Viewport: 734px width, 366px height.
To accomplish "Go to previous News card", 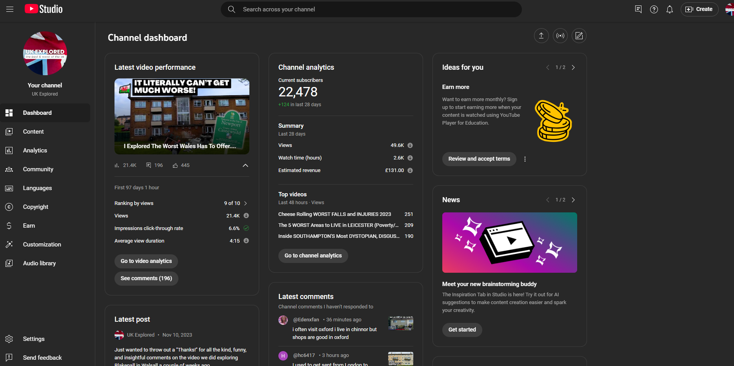I will (x=548, y=200).
